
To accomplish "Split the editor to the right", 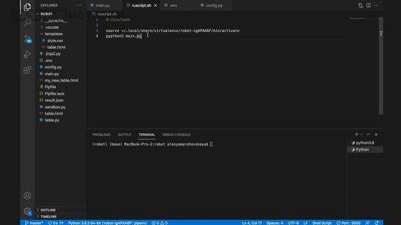I will (x=368, y=6).
